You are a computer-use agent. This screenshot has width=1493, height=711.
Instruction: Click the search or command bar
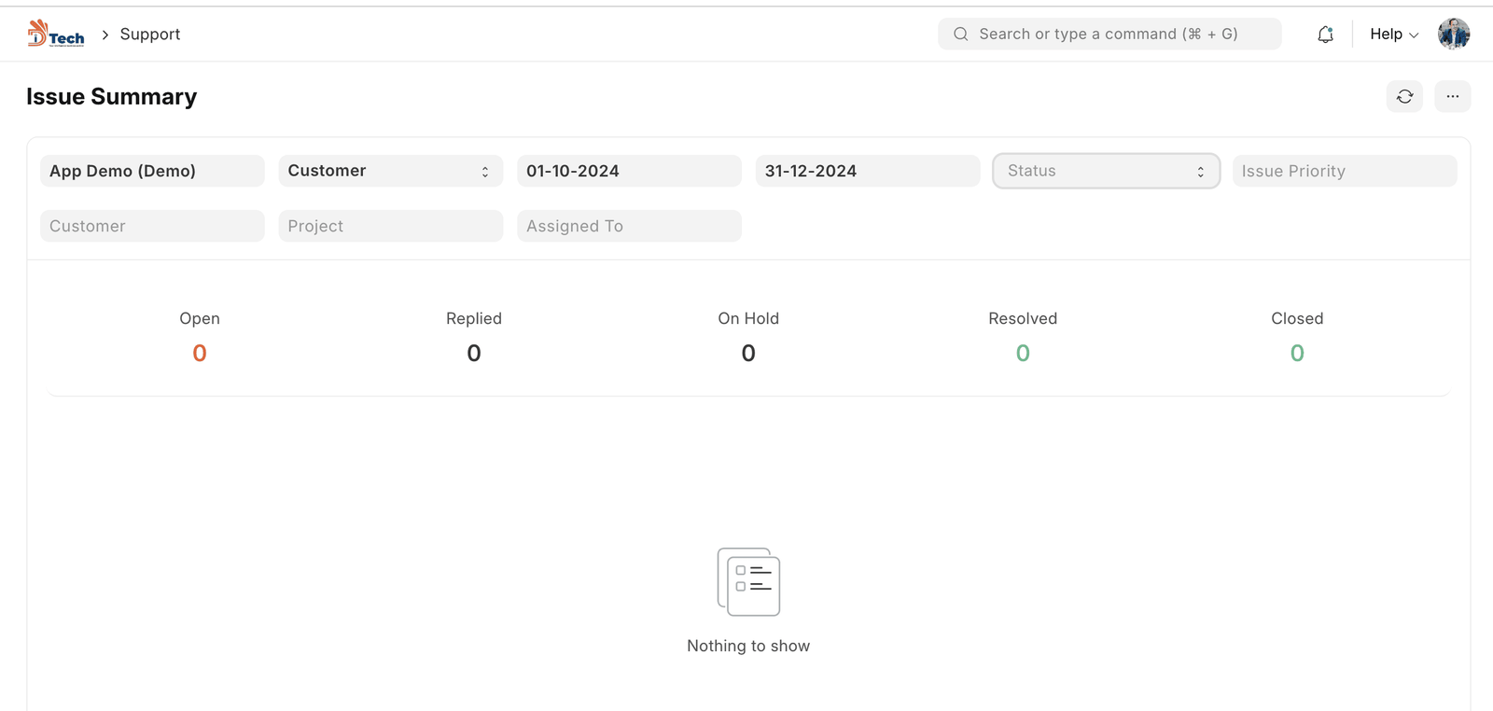click(1109, 35)
